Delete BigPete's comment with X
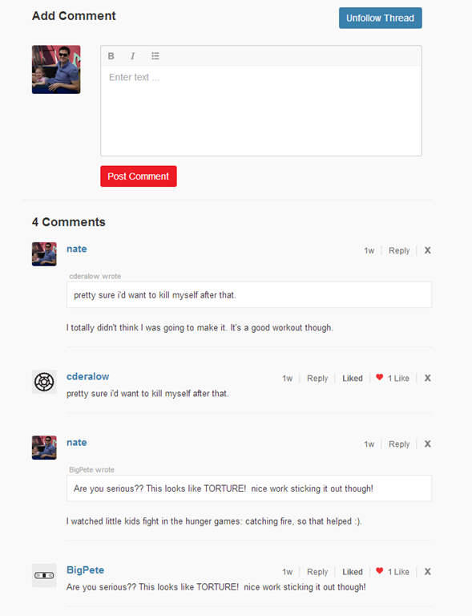 tap(428, 572)
